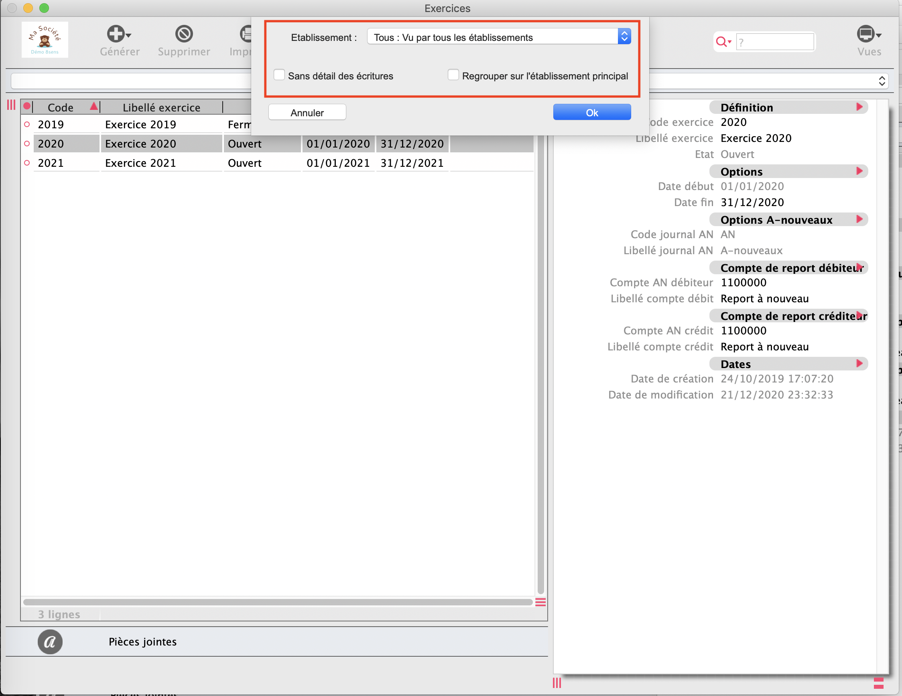Click the date cell 31/12/2021

click(412, 163)
